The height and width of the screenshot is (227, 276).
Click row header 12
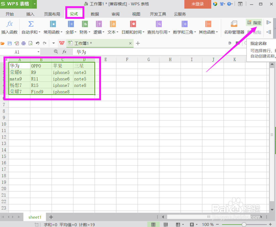(x=4, y=137)
